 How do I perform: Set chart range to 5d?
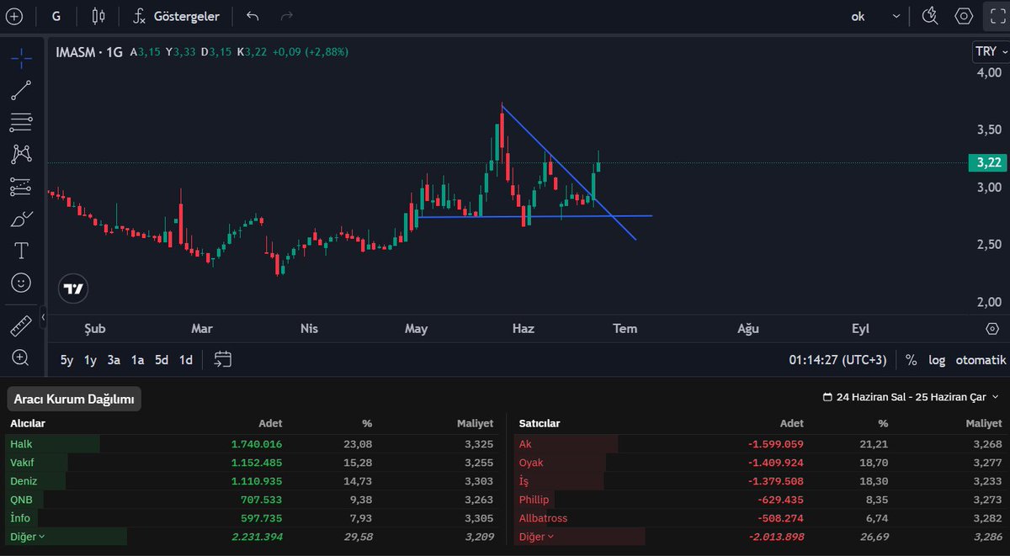click(x=162, y=360)
